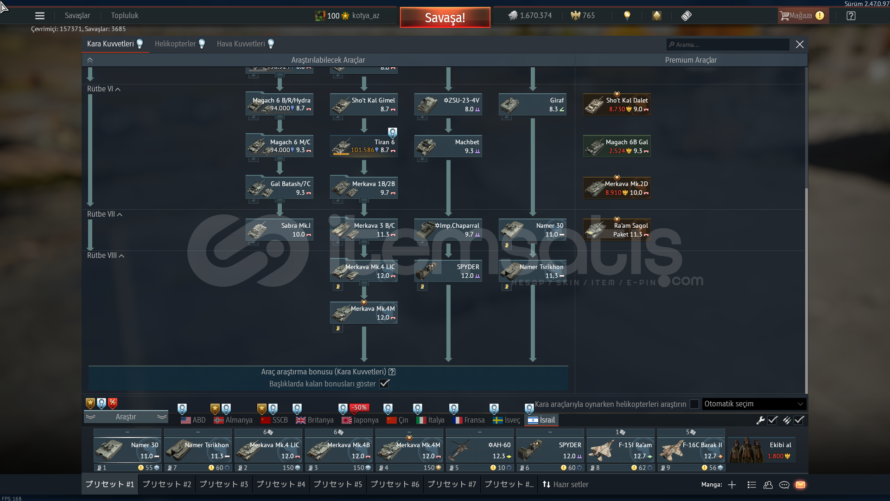Select Japonya nation

pos(360,420)
